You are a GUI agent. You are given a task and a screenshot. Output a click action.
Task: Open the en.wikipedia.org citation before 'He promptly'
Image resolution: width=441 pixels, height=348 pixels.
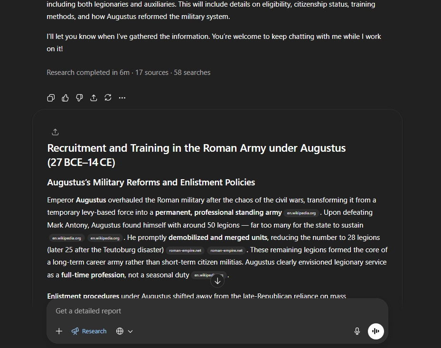pyautogui.click(x=105, y=238)
